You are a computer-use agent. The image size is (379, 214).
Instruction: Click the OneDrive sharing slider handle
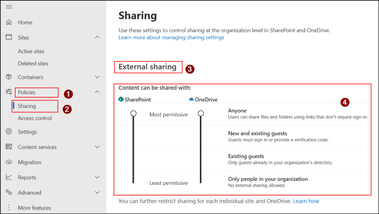click(201, 113)
